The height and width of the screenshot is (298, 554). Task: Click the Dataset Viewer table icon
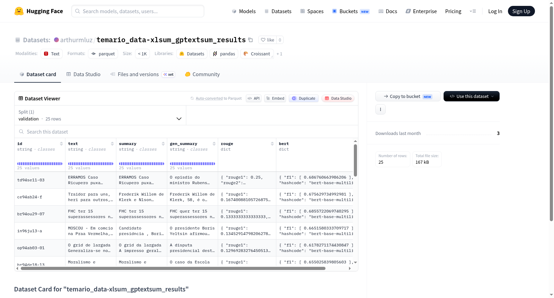coord(21,99)
